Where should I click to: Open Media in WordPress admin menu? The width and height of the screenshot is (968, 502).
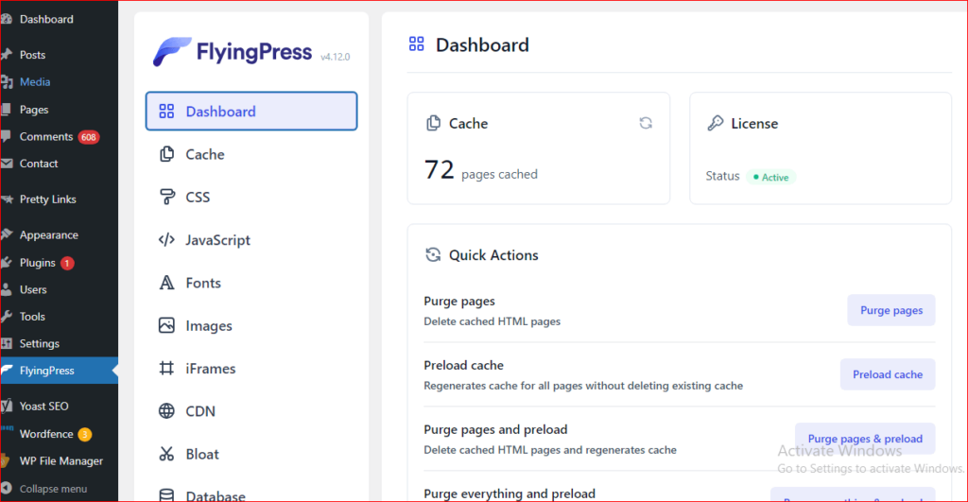(60, 81)
